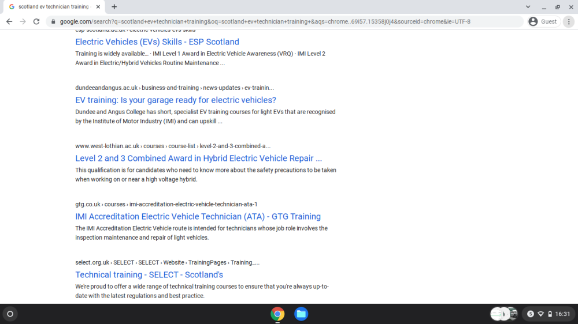Click the notification badge in the tray

click(x=531, y=314)
